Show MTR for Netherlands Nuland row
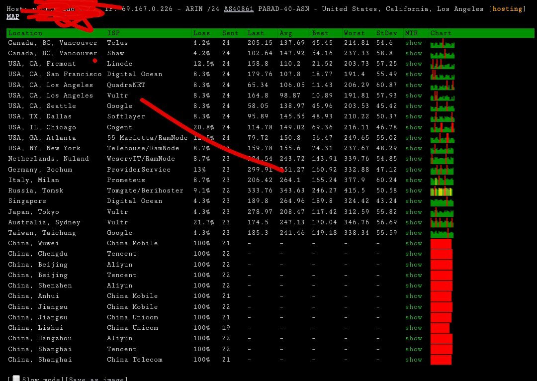 tap(413, 159)
